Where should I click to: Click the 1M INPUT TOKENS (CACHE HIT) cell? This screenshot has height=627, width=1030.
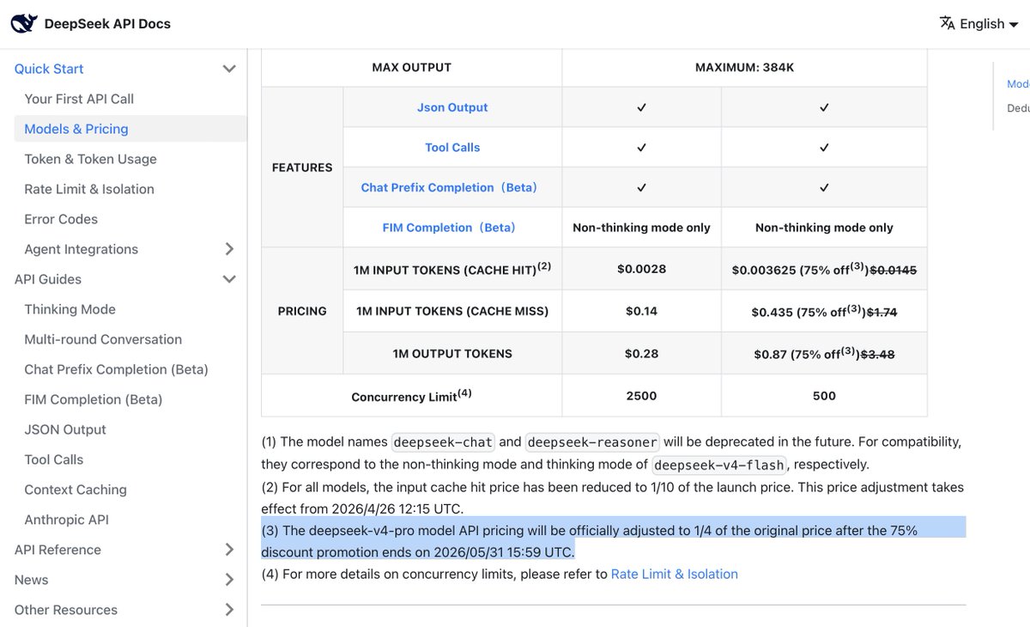452,269
